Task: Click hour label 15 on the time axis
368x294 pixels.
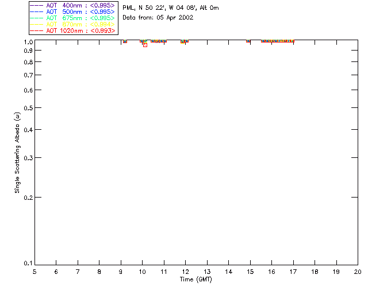Action: 250,272
